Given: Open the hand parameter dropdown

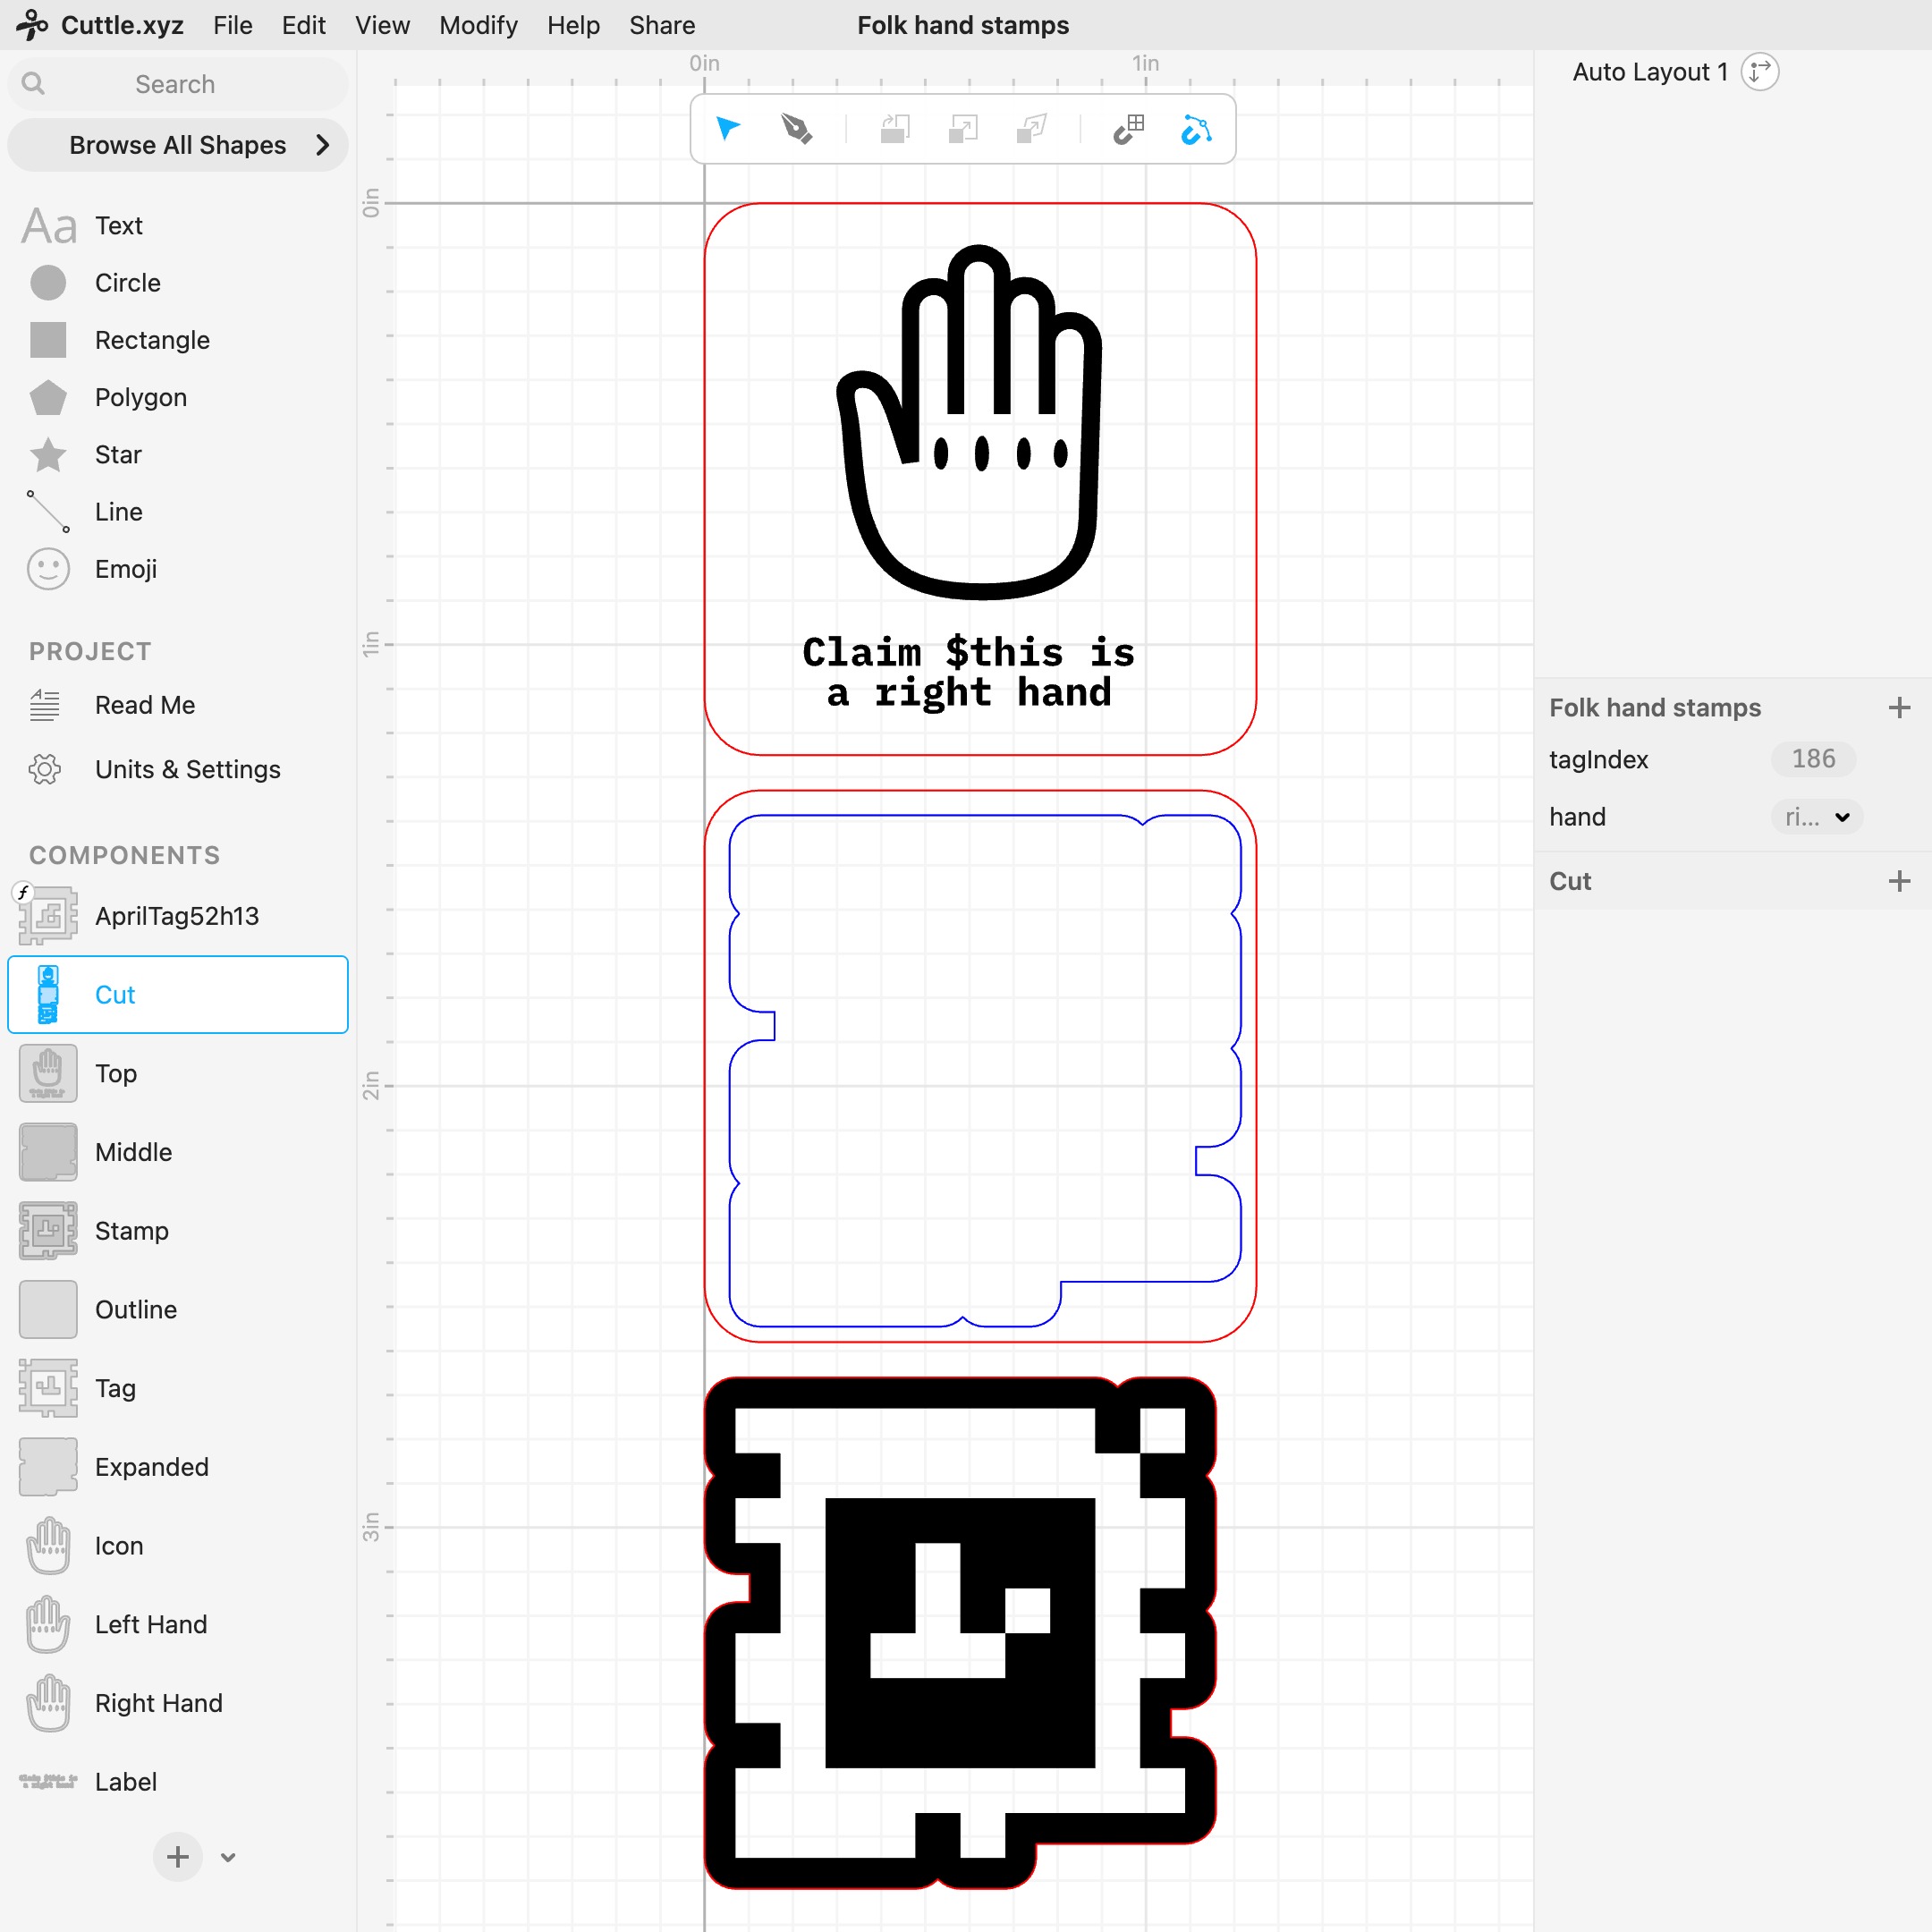Looking at the screenshot, I should (1817, 817).
